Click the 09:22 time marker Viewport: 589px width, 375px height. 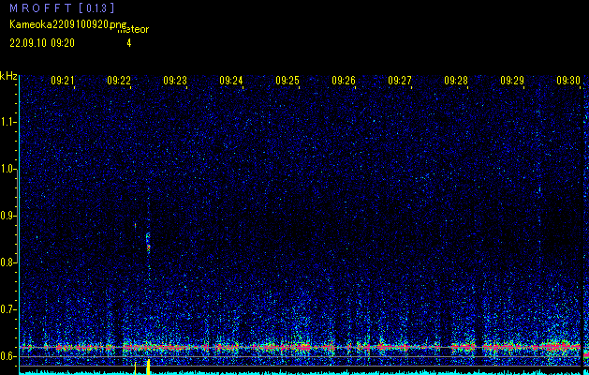pyautogui.click(x=119, y=81)
